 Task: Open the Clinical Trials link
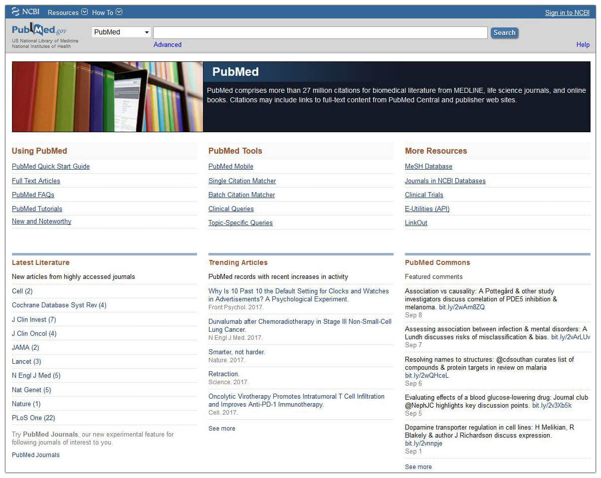424,195
